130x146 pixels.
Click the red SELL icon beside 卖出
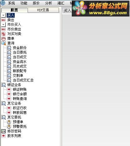point(3,20)
